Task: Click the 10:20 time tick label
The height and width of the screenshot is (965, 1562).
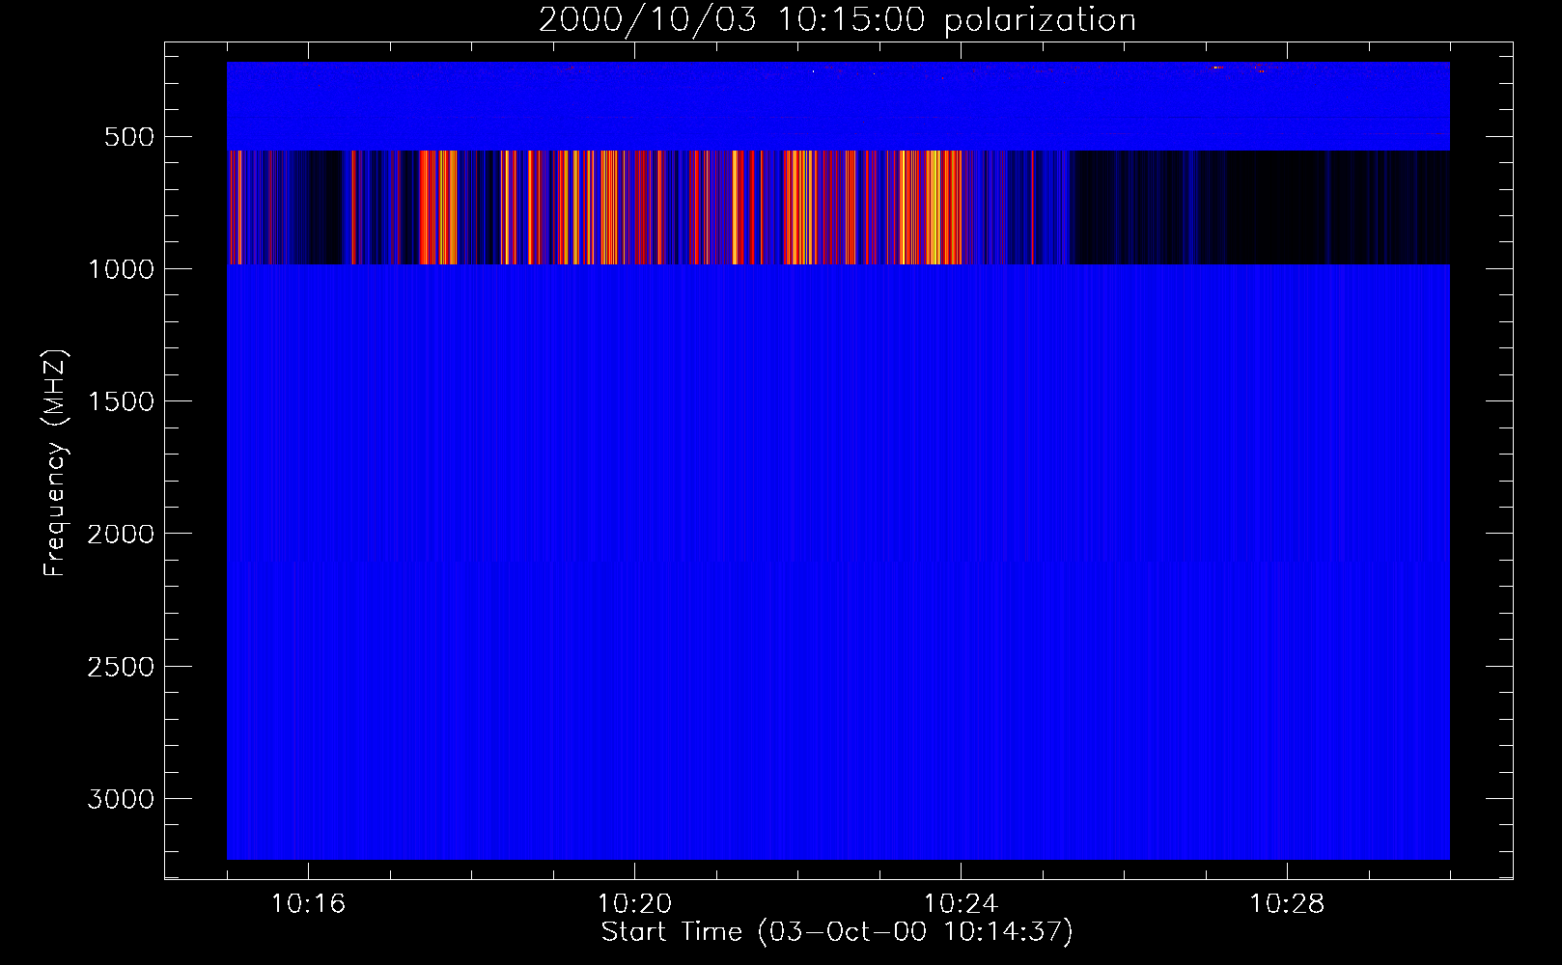Action: [634, 904]
